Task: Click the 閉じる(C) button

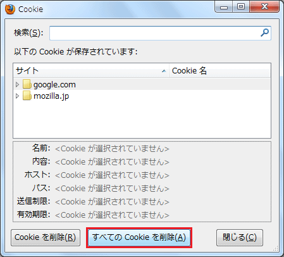Action: click(240, 237)
